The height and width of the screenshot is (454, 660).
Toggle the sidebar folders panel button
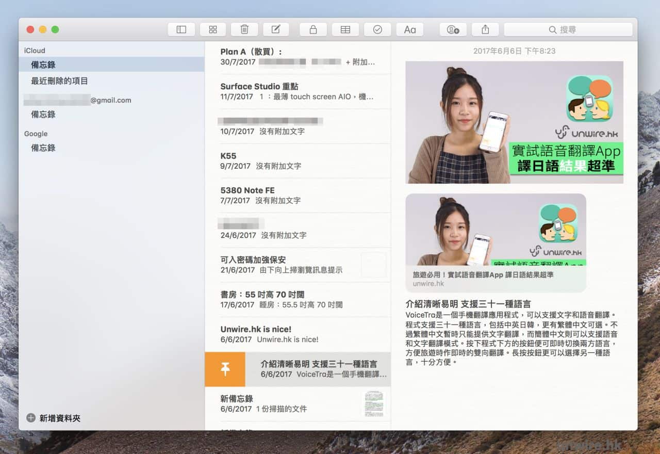point(181,30)
